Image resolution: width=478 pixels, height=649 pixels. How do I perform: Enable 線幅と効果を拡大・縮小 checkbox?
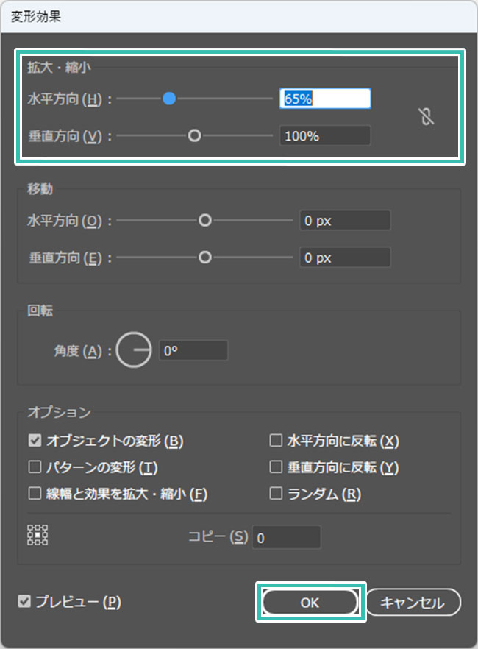(35, 494)
